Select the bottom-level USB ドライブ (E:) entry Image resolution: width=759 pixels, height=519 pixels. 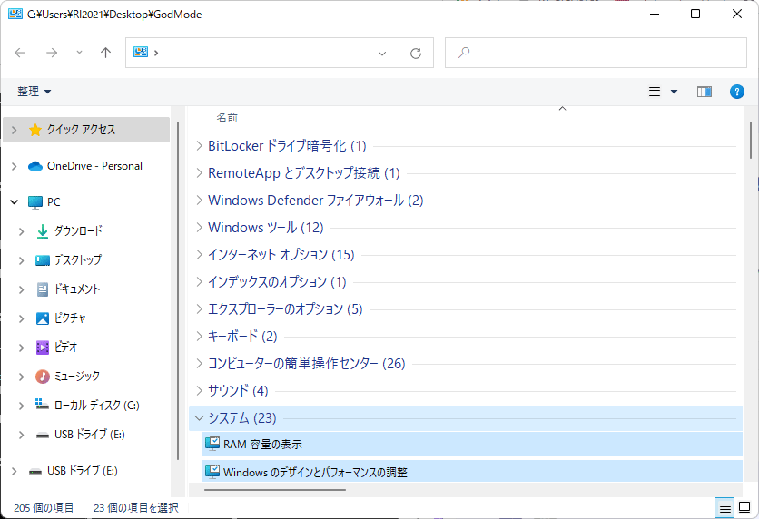[x=83, y=471]
